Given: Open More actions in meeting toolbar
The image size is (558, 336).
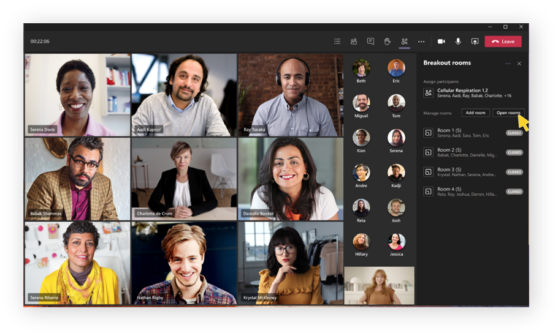Looking at the screenshot, I should pyautogui.click(x=421, y=42).
